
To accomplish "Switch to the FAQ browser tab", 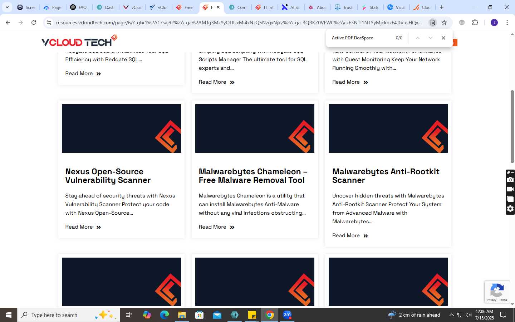I will click(x=79, y=7).
